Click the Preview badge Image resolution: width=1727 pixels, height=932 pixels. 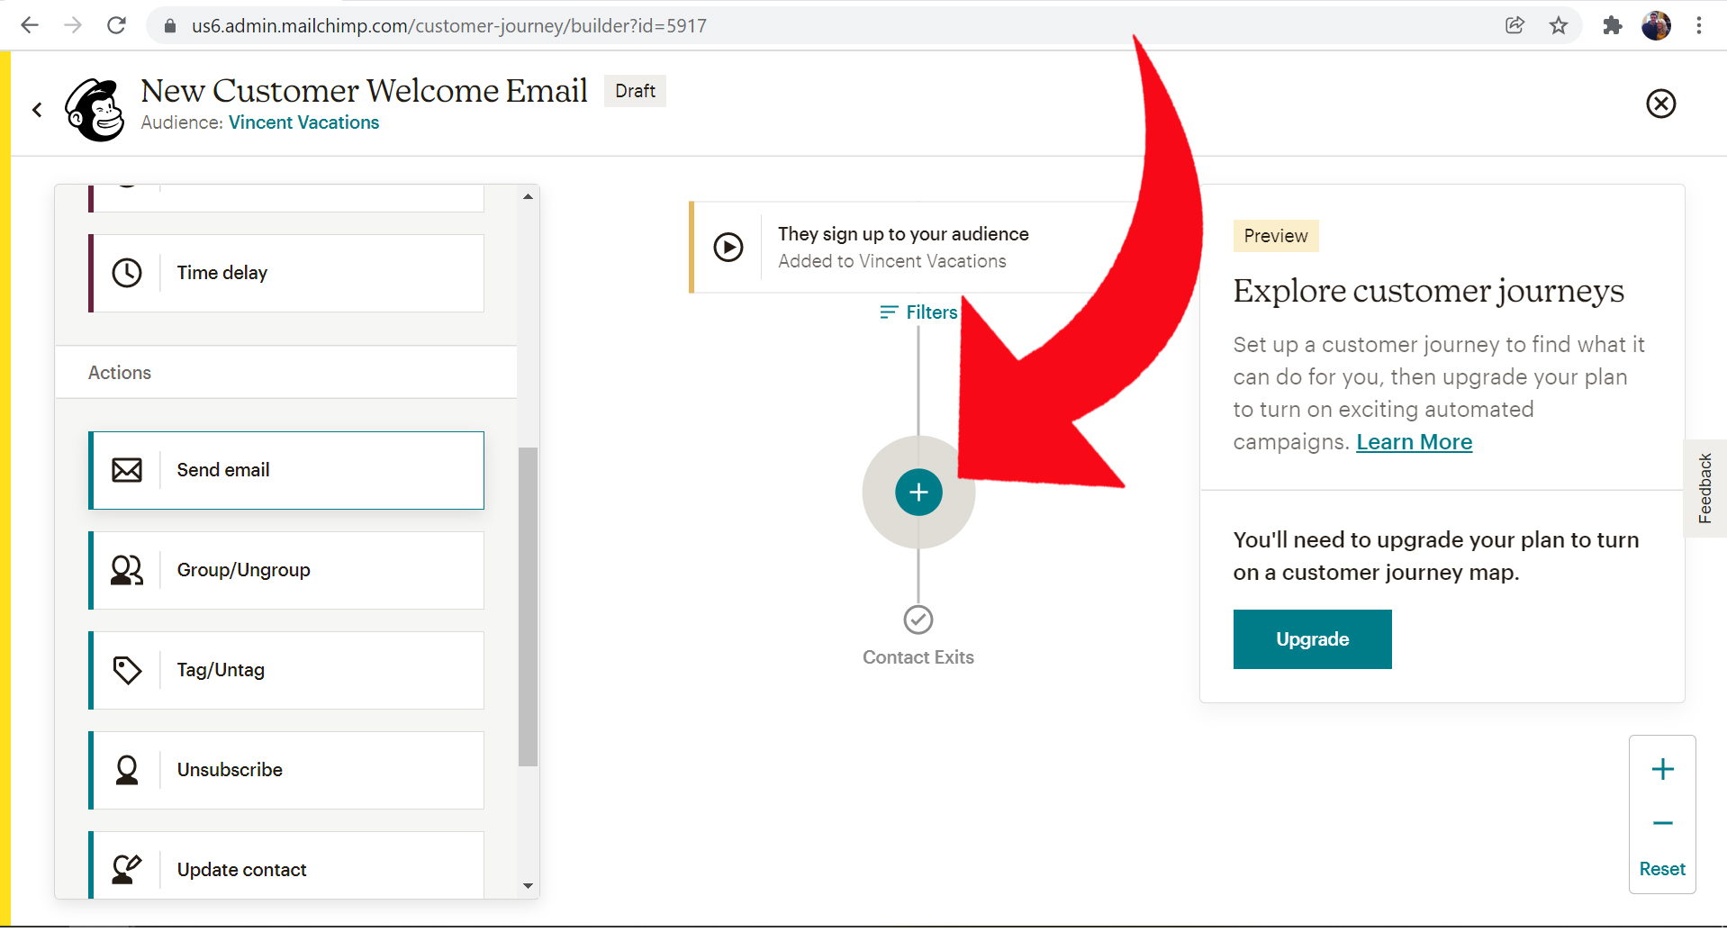tap(1276, 236)
